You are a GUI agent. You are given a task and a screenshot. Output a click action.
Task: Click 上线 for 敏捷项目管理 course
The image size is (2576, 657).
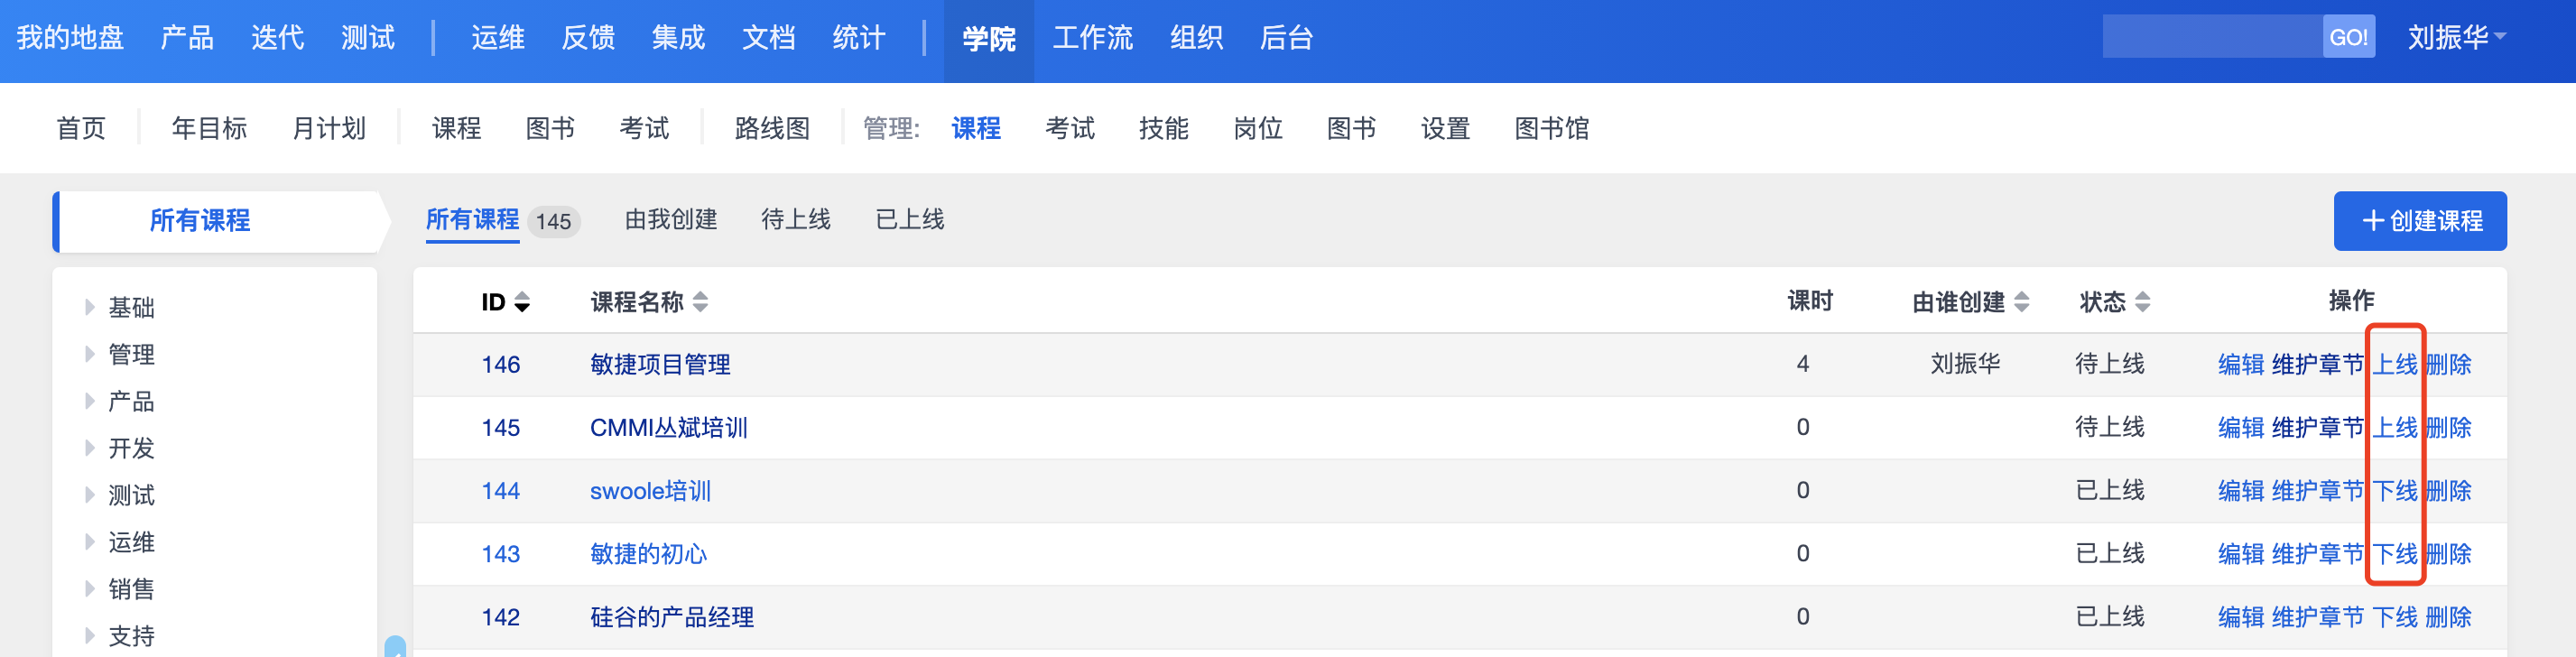pyautogui.click(x=2395, y=365)
